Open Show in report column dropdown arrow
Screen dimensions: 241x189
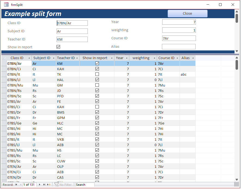click(x=112, y=58)
